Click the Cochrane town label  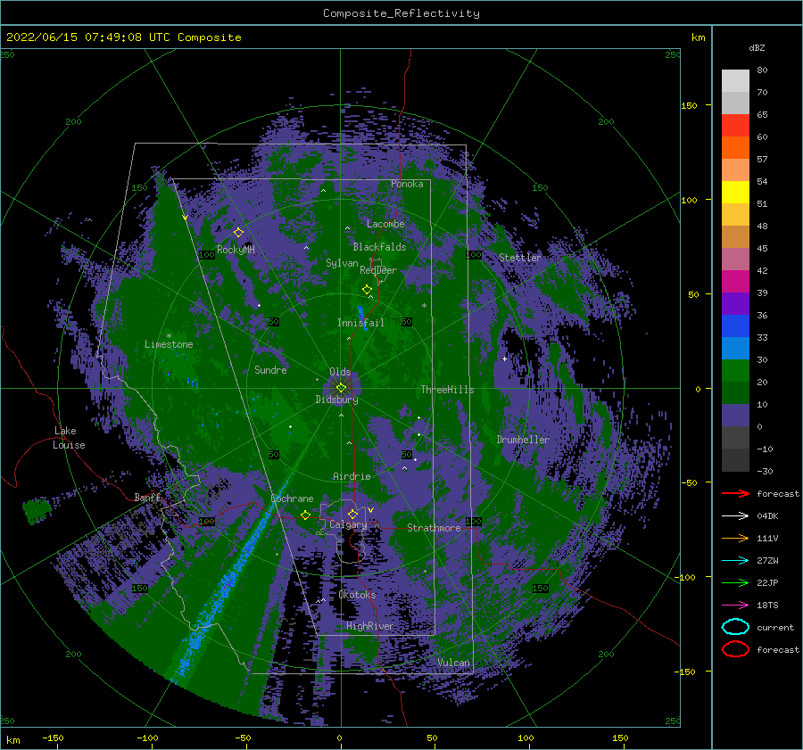(292, 499)
